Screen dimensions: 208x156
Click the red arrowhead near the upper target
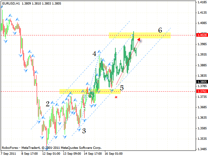(x=139, y=40)
